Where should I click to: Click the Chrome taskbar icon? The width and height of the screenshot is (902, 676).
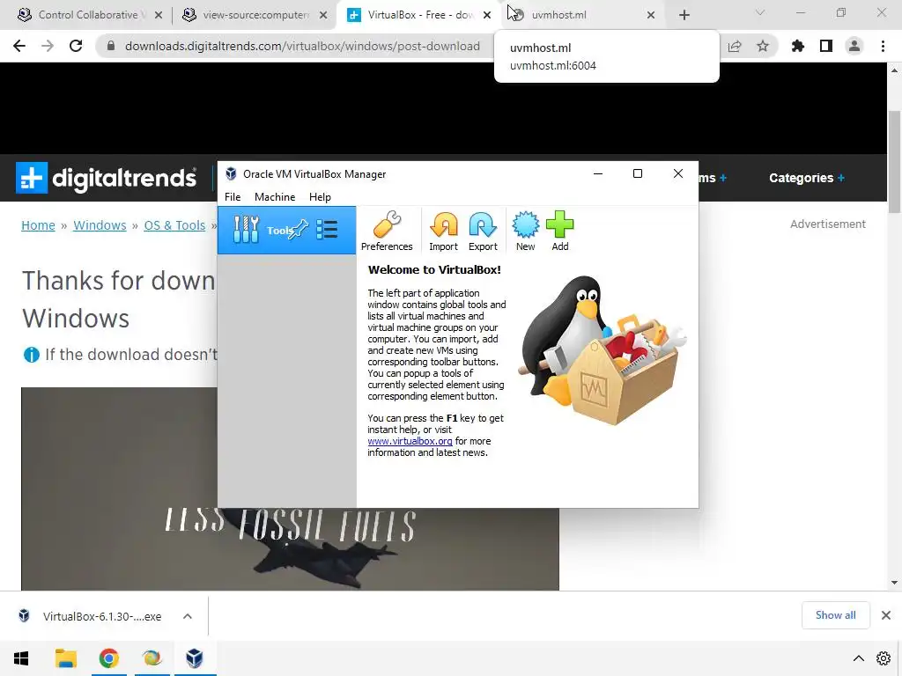tap(108, 658)
